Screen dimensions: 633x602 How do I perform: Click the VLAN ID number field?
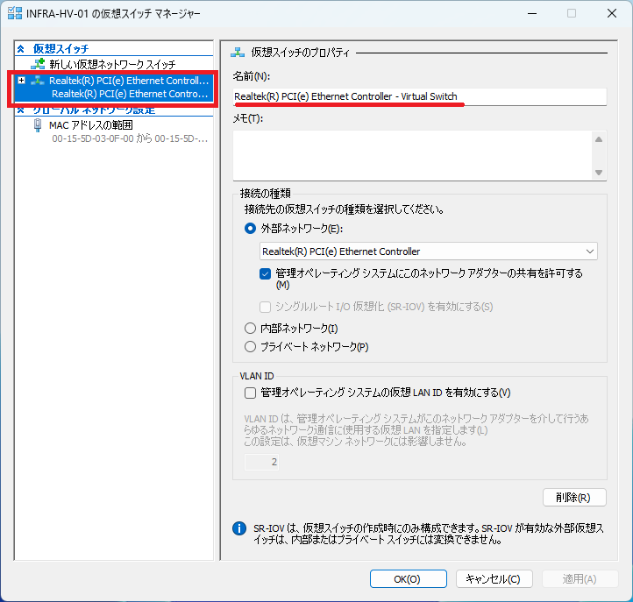pyautogui.click(x=261, y=462)
